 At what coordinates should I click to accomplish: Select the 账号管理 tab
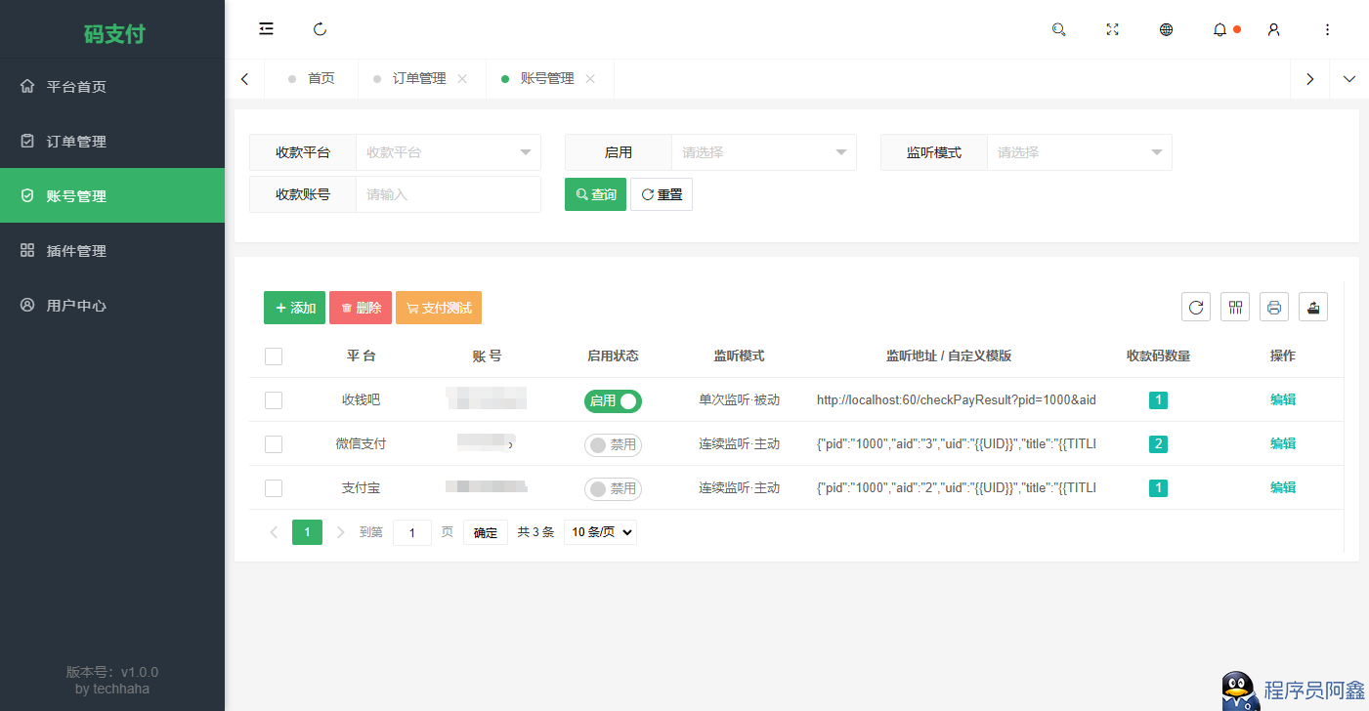547,79
